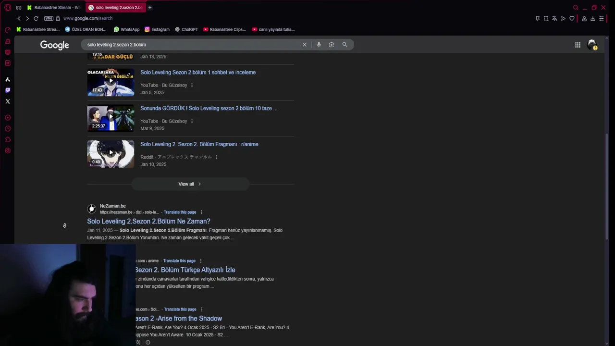Screen dimensions: 615x346
Task: Select the solo leveling 2.sezon search tab
Action: (115, 7)
